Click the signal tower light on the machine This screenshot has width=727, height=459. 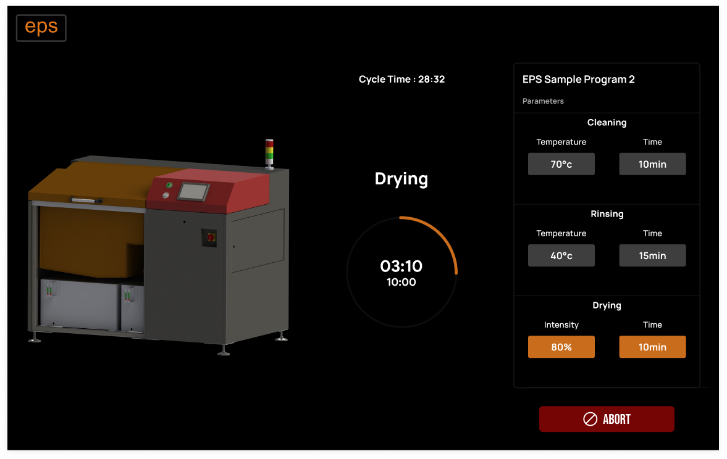coord(269,152)
